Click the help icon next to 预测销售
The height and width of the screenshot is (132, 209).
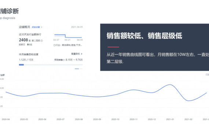64,60
